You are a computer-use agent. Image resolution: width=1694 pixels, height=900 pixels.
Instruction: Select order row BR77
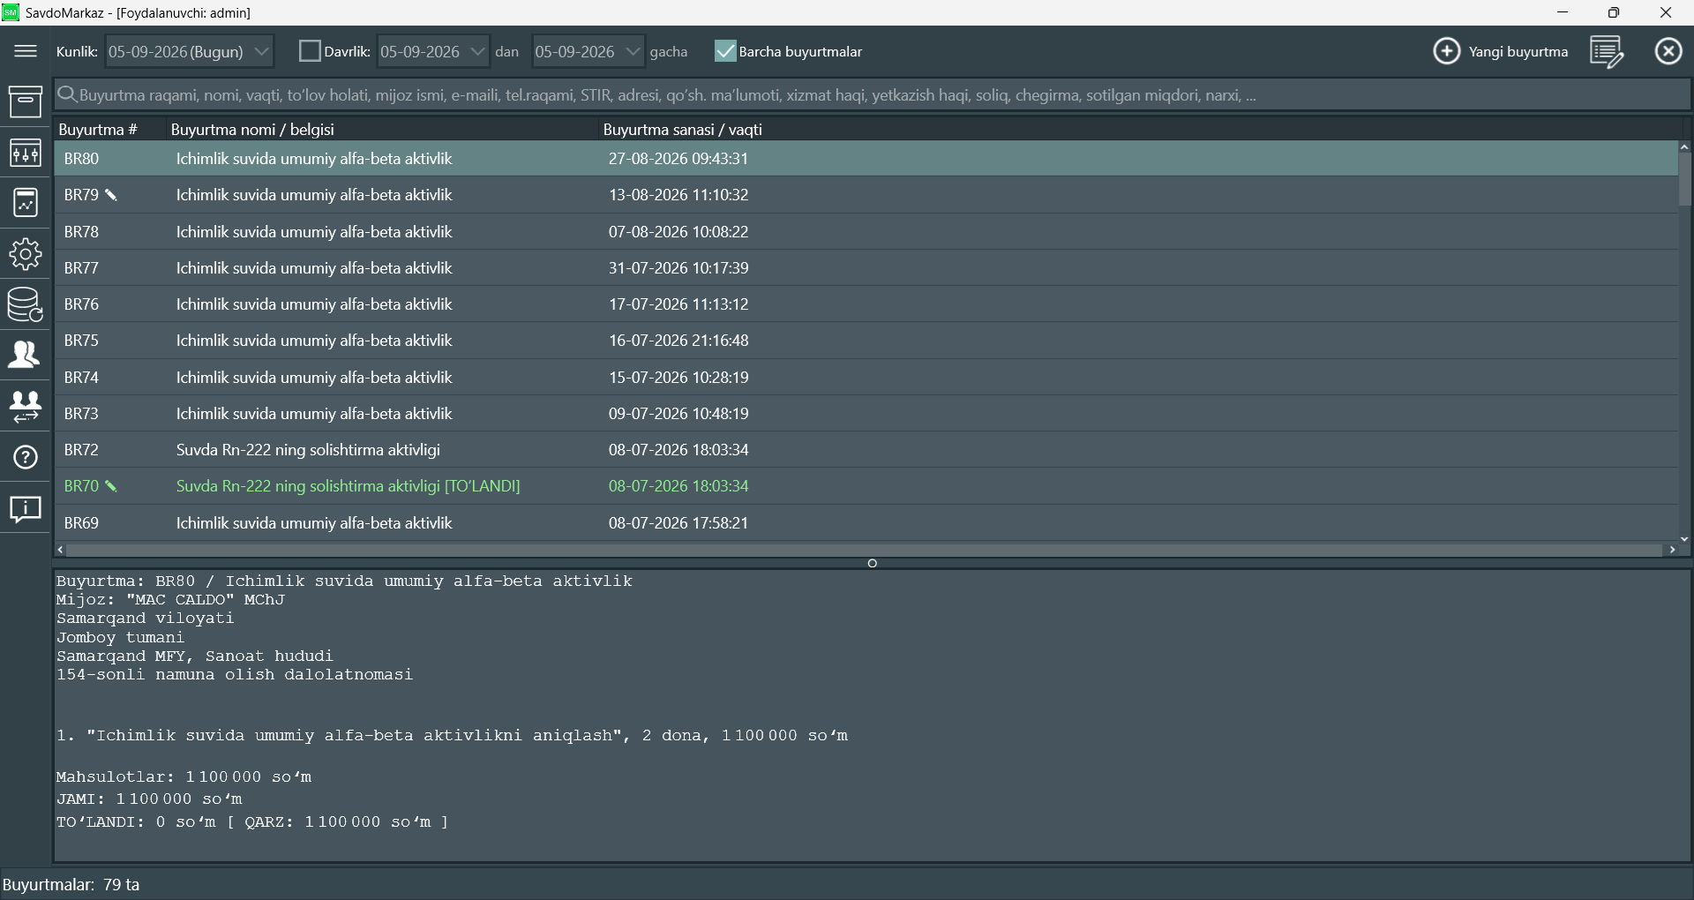click(866, 268)
